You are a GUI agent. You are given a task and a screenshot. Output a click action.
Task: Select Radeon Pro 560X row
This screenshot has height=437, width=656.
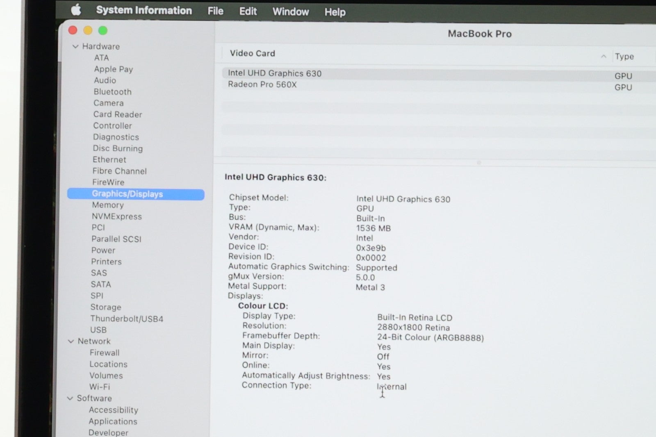[262, 84]
